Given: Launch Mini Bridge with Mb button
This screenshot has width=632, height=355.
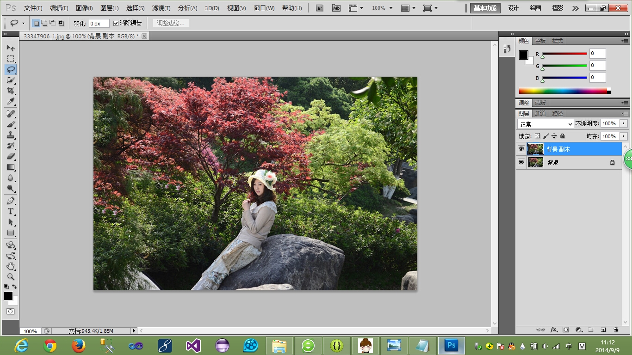Looking at the screenshot, I should point(336,8).
